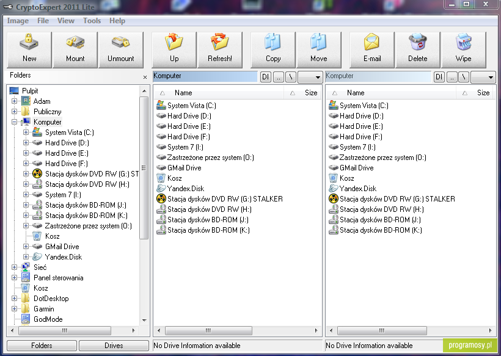Go up one folder with Up

coord(174,50)
